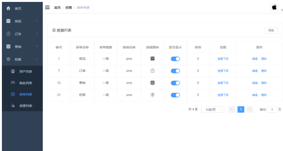This screenshot has height=151, width=283.
Task: Click the front-end icon in the 权限 row
Action: (x=153, y=95)
